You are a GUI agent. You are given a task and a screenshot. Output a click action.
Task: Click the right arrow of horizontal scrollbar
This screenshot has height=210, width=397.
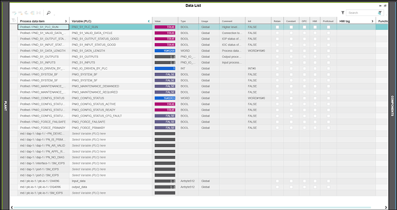[386, 208]
